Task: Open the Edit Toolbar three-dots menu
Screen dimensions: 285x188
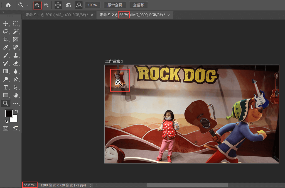Action: coord(16,103)
